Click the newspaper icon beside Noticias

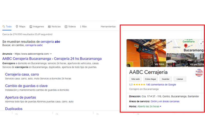tap(49, 27)
